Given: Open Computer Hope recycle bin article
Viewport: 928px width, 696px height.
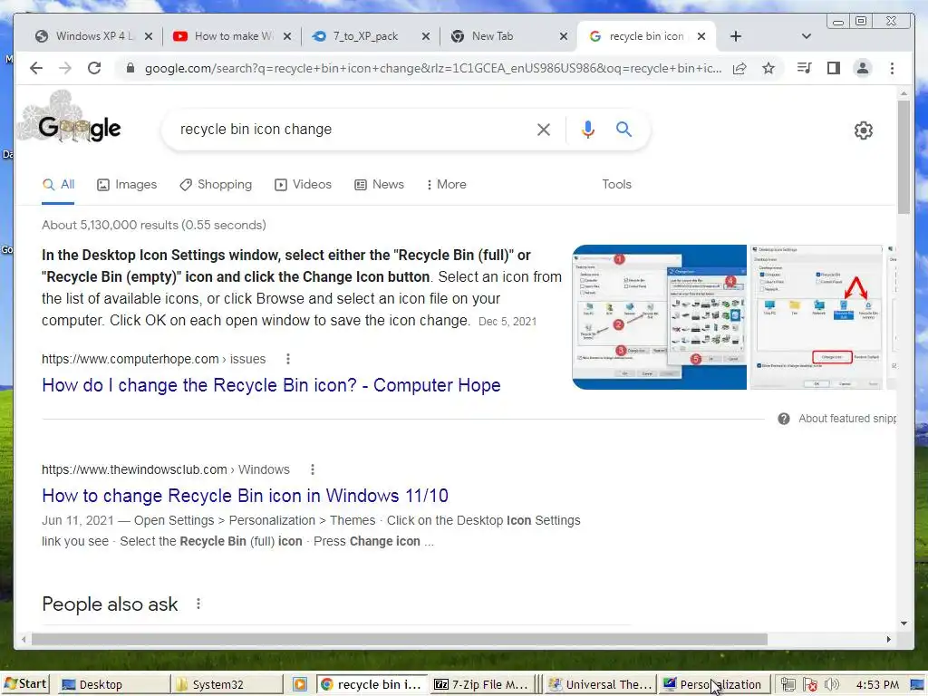Looking at the screenshot, I should pos(271,385).
